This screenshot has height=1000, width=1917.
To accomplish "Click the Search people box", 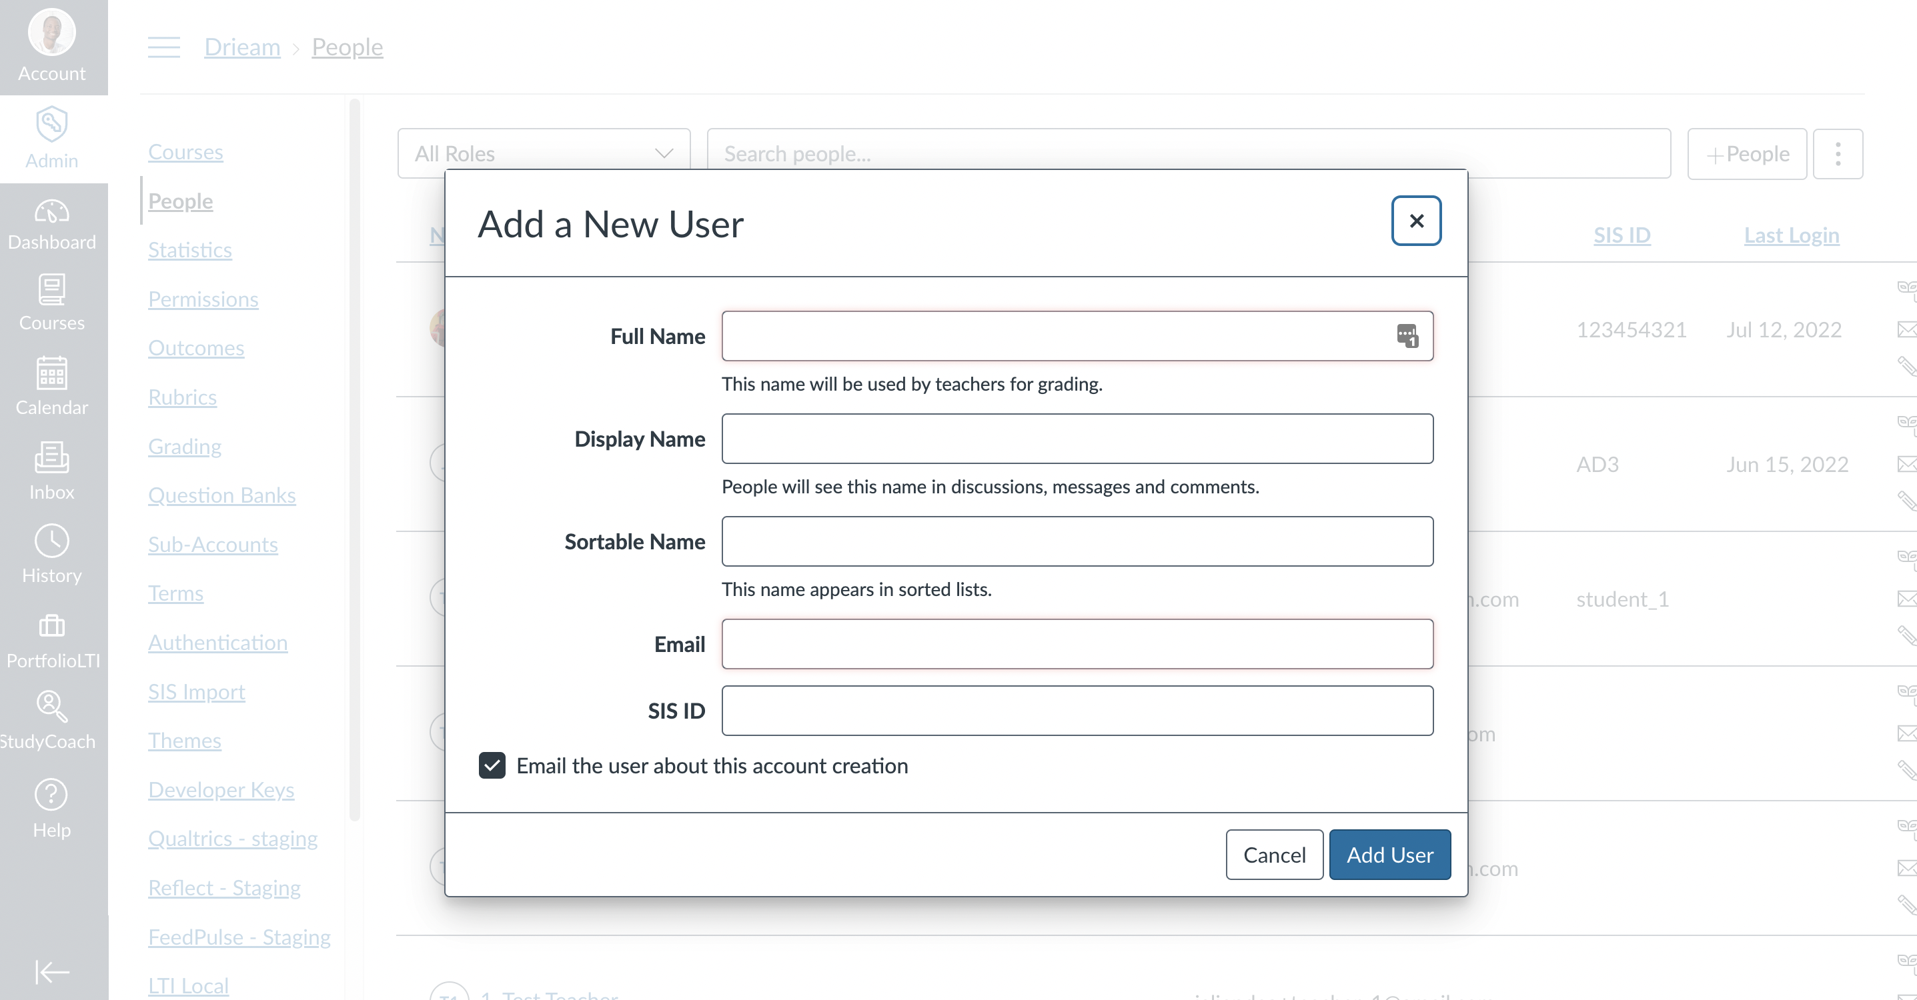I will click(x=1189, y=154).
